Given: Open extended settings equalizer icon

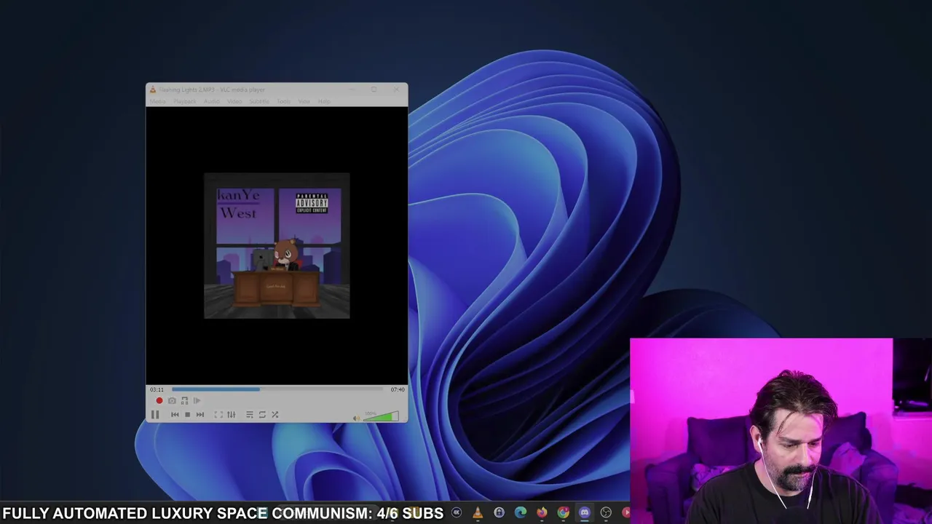Looking at the screenshot, I should (232, 415).
